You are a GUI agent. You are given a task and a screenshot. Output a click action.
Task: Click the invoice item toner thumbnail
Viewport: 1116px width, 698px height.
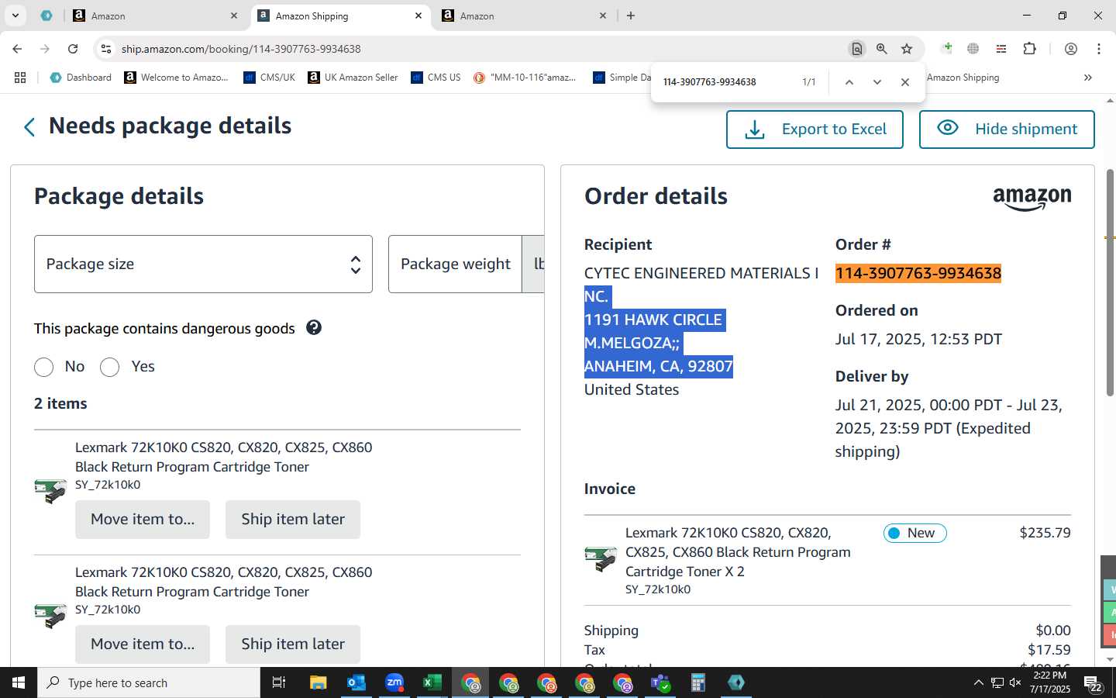click(x=601, y=558)
